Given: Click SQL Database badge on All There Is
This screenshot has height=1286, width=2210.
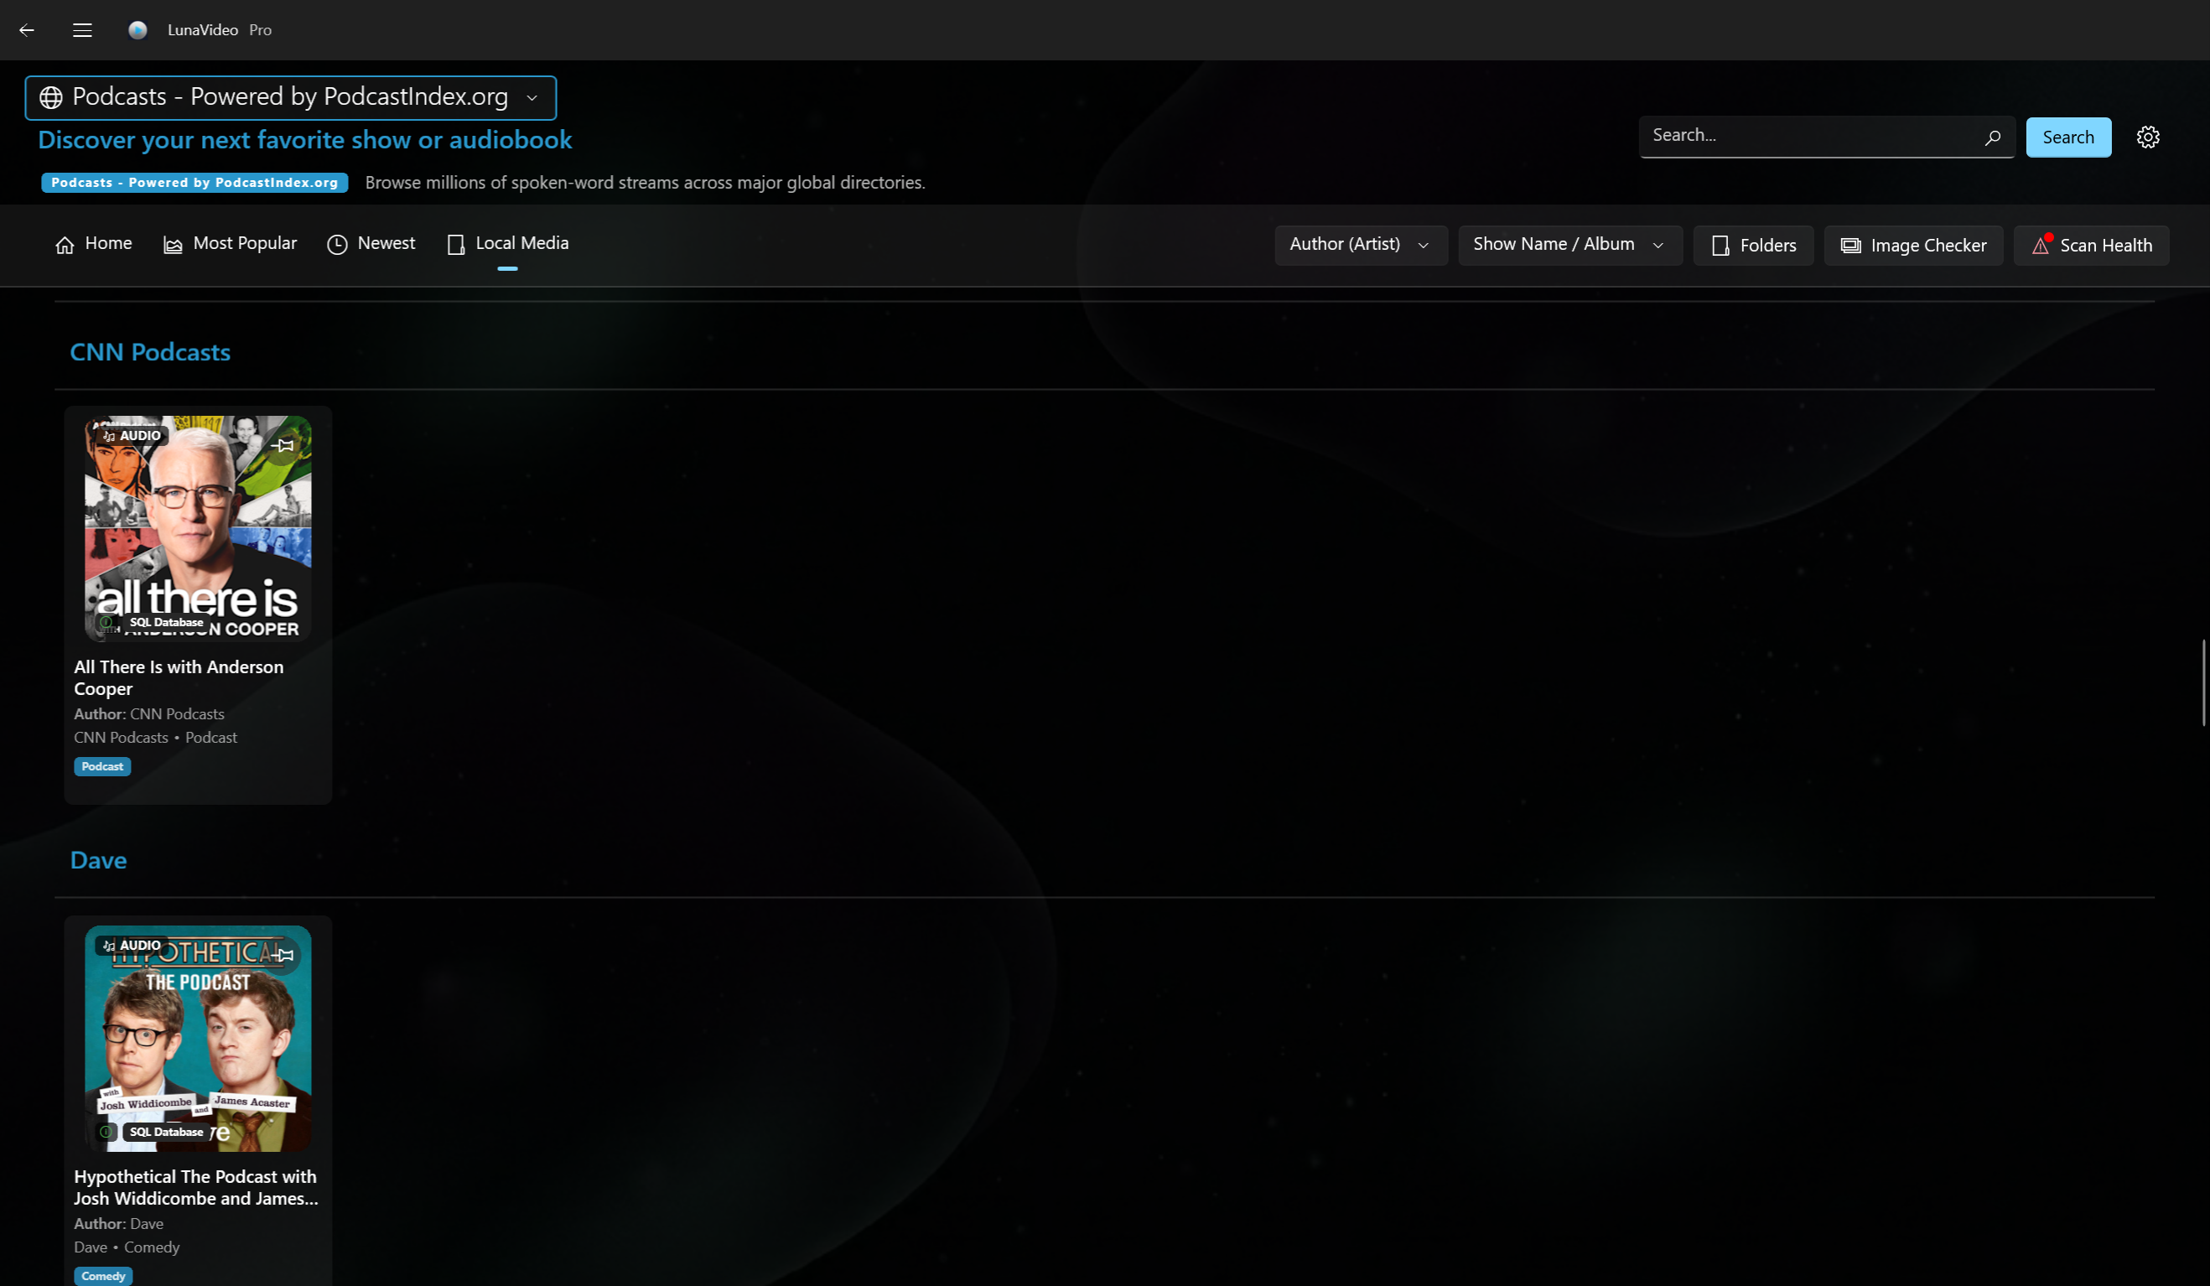Looking at the screenshot, I should tap(166, 623).
